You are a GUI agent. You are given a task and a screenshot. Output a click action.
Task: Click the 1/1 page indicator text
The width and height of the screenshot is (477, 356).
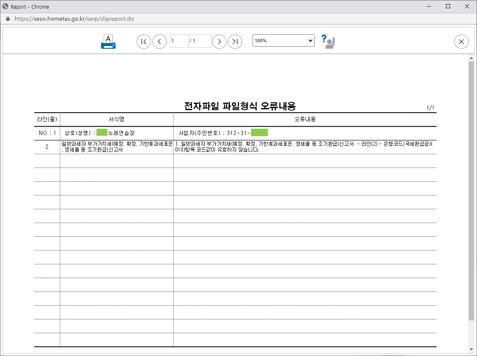[430, 108]
